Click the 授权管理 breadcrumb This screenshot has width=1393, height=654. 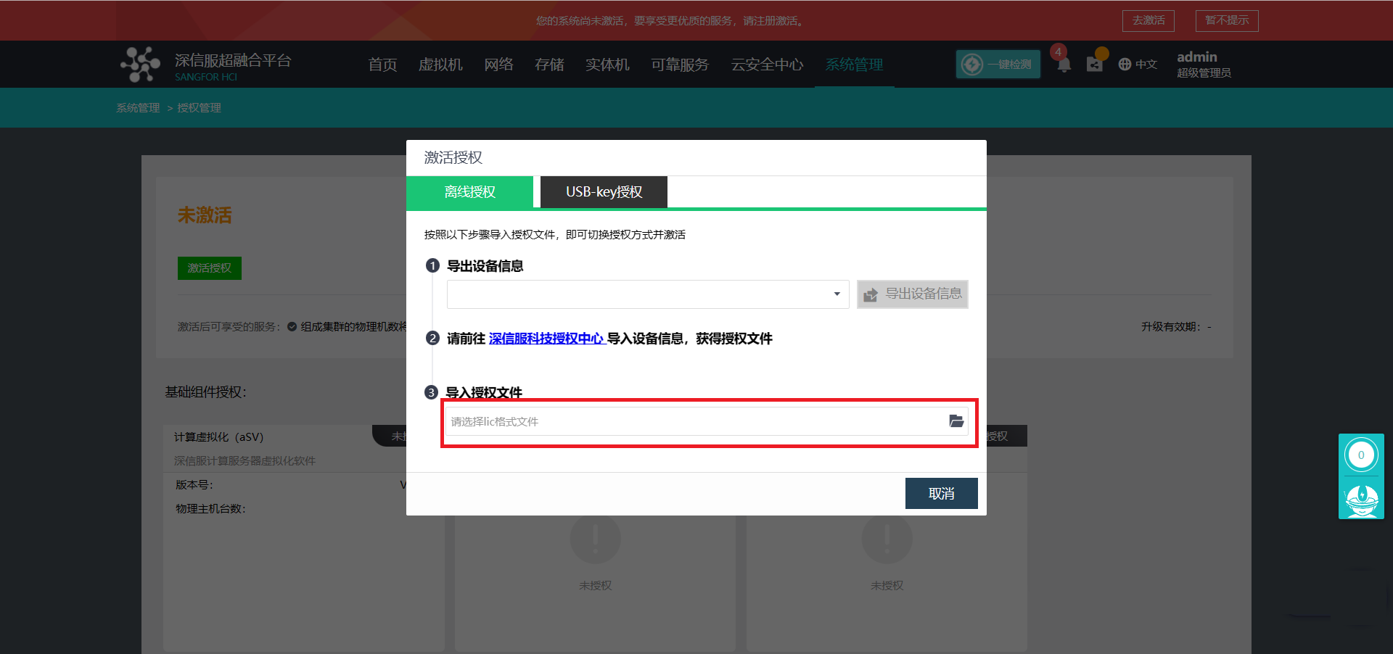click(199, 108)
